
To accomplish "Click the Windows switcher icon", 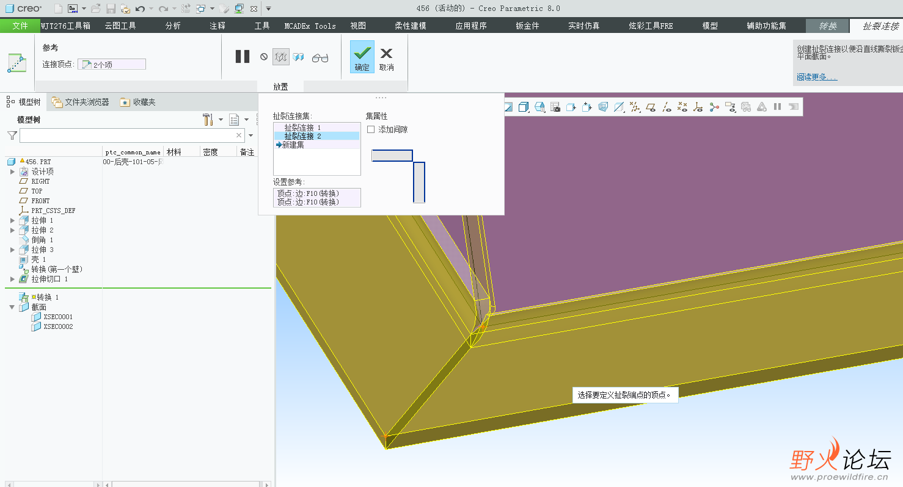I will 201,9.
